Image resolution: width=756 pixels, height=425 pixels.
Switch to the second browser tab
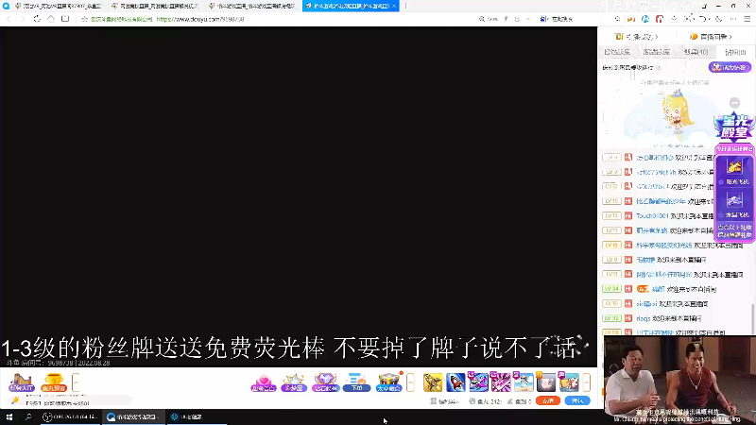[x=154, y=6]
